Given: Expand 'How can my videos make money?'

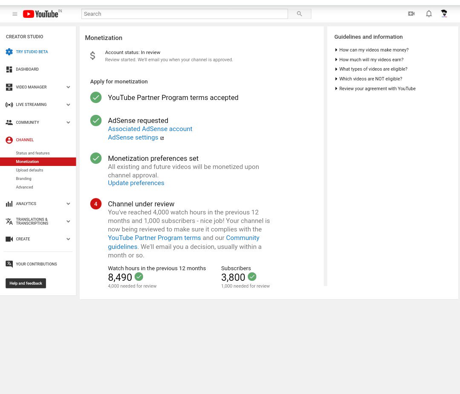Looking at the screenshot, I should click(372, 50).
